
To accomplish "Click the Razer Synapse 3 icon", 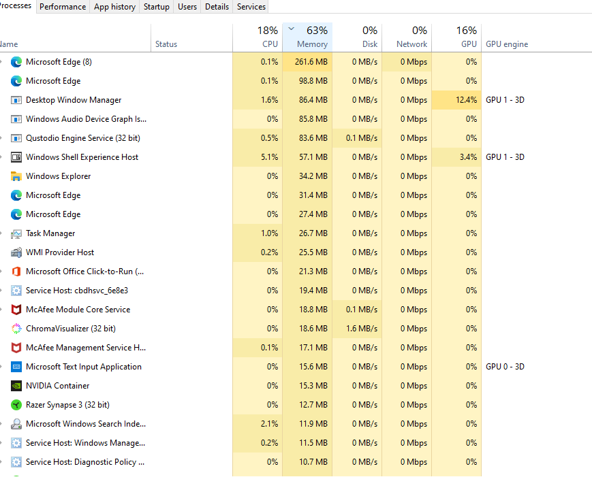I will (16, 405).
